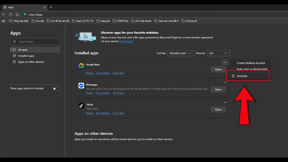The height and width of the screenshot is (162, 288).
Task: Open the TikTok app
Action: coord(218,109)
